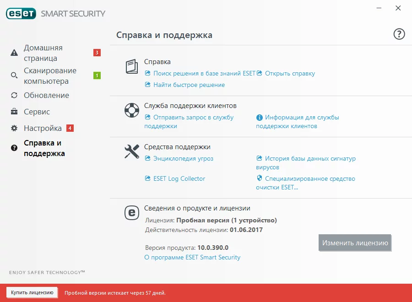Click the red badge 4 next to Настройка
Screen dimensions: 412x302
70,128
